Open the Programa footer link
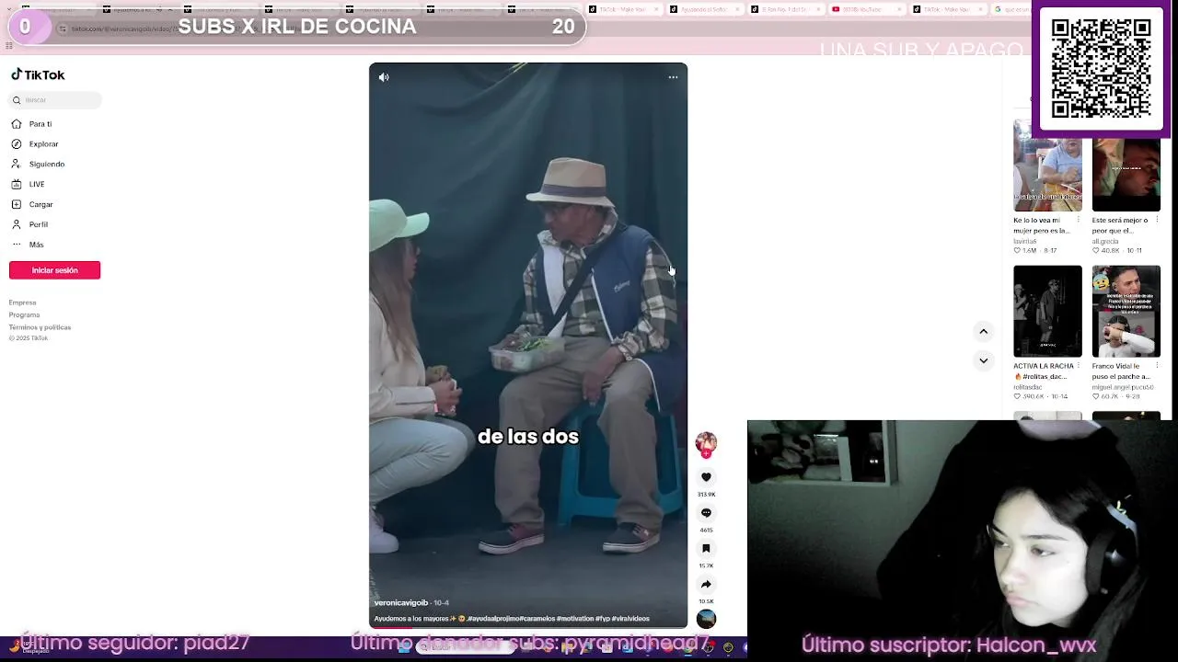 click(x=24, y=315)
